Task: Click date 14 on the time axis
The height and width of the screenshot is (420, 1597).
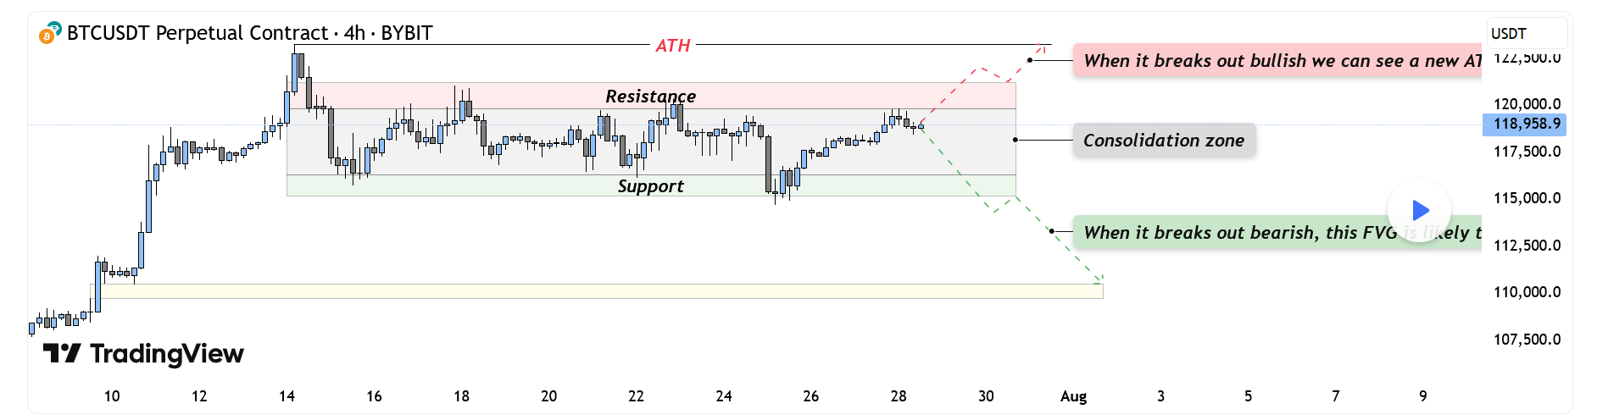Action: click(287, 396)
